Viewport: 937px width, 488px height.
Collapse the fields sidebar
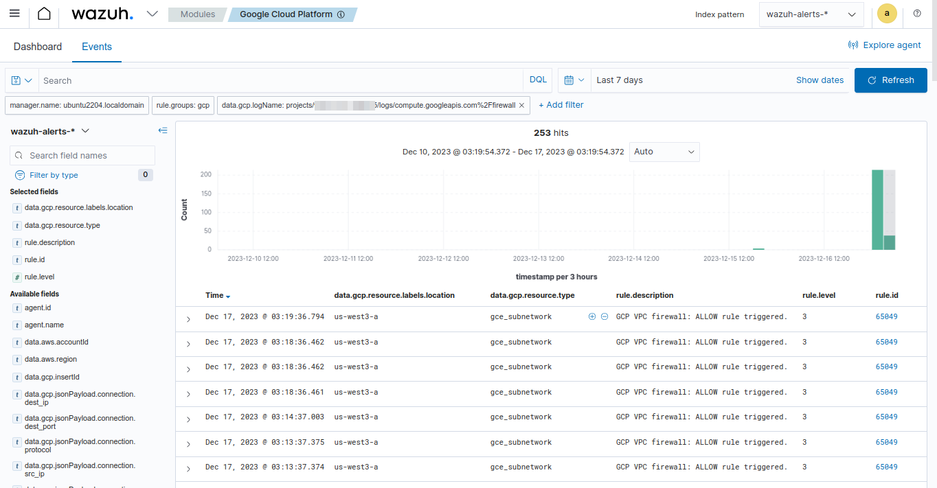163,130
